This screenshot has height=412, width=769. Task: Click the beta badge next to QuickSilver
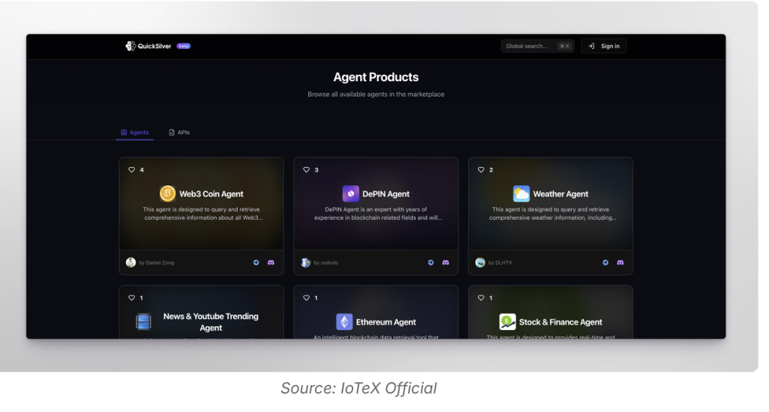tap(184, 46)
